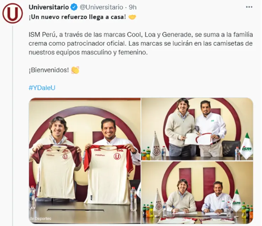Click the U crest on the right red-sleeved jersey
The height and width of the screenshot is (226, 262).
[x=117, y=156]
